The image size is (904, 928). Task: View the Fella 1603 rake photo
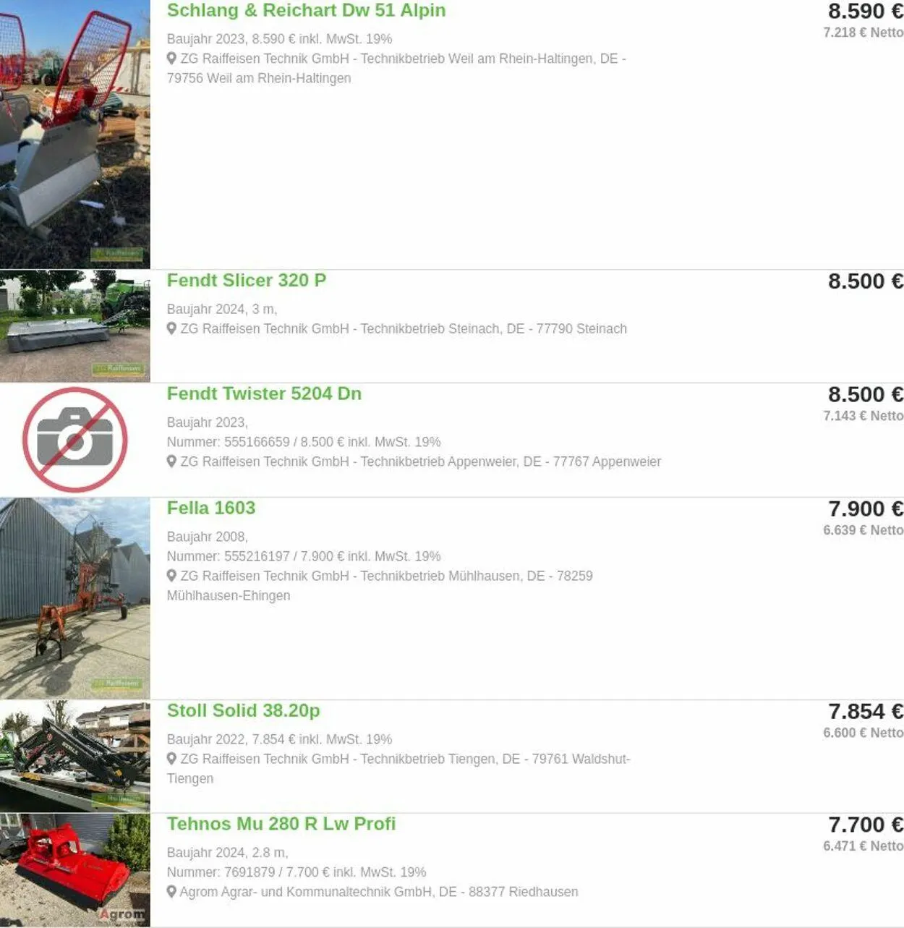point(75,598)
